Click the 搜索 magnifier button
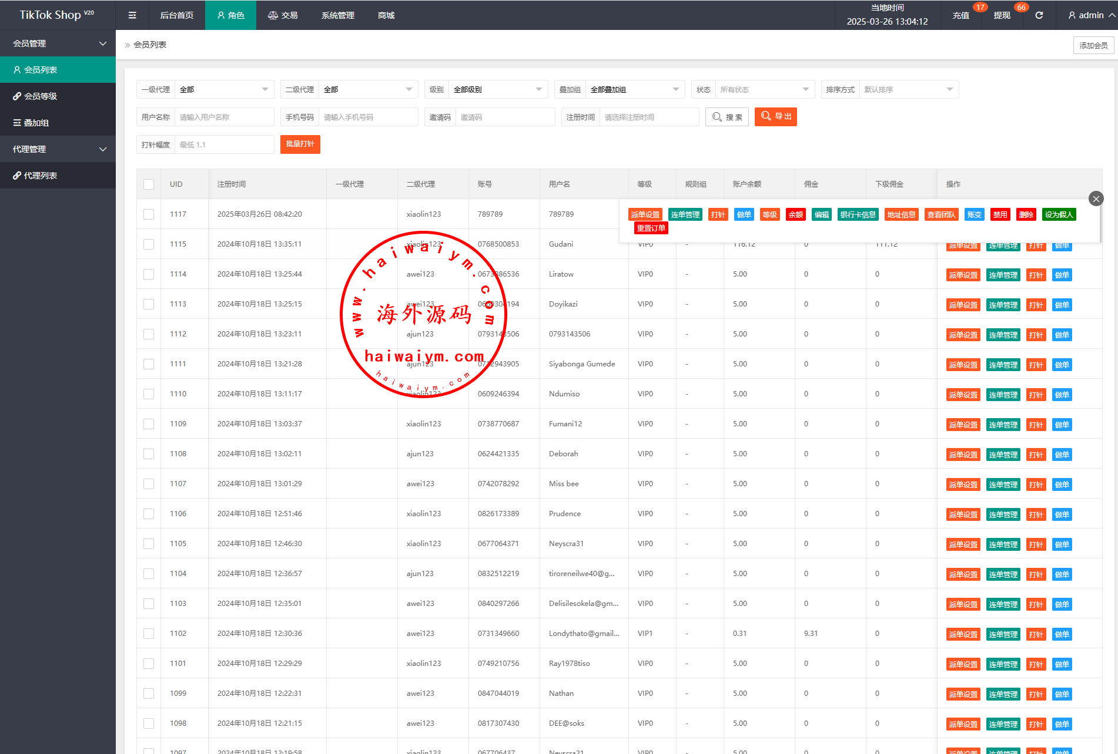The width and height of the screenshot is (1118, 754). pos(727,117)
